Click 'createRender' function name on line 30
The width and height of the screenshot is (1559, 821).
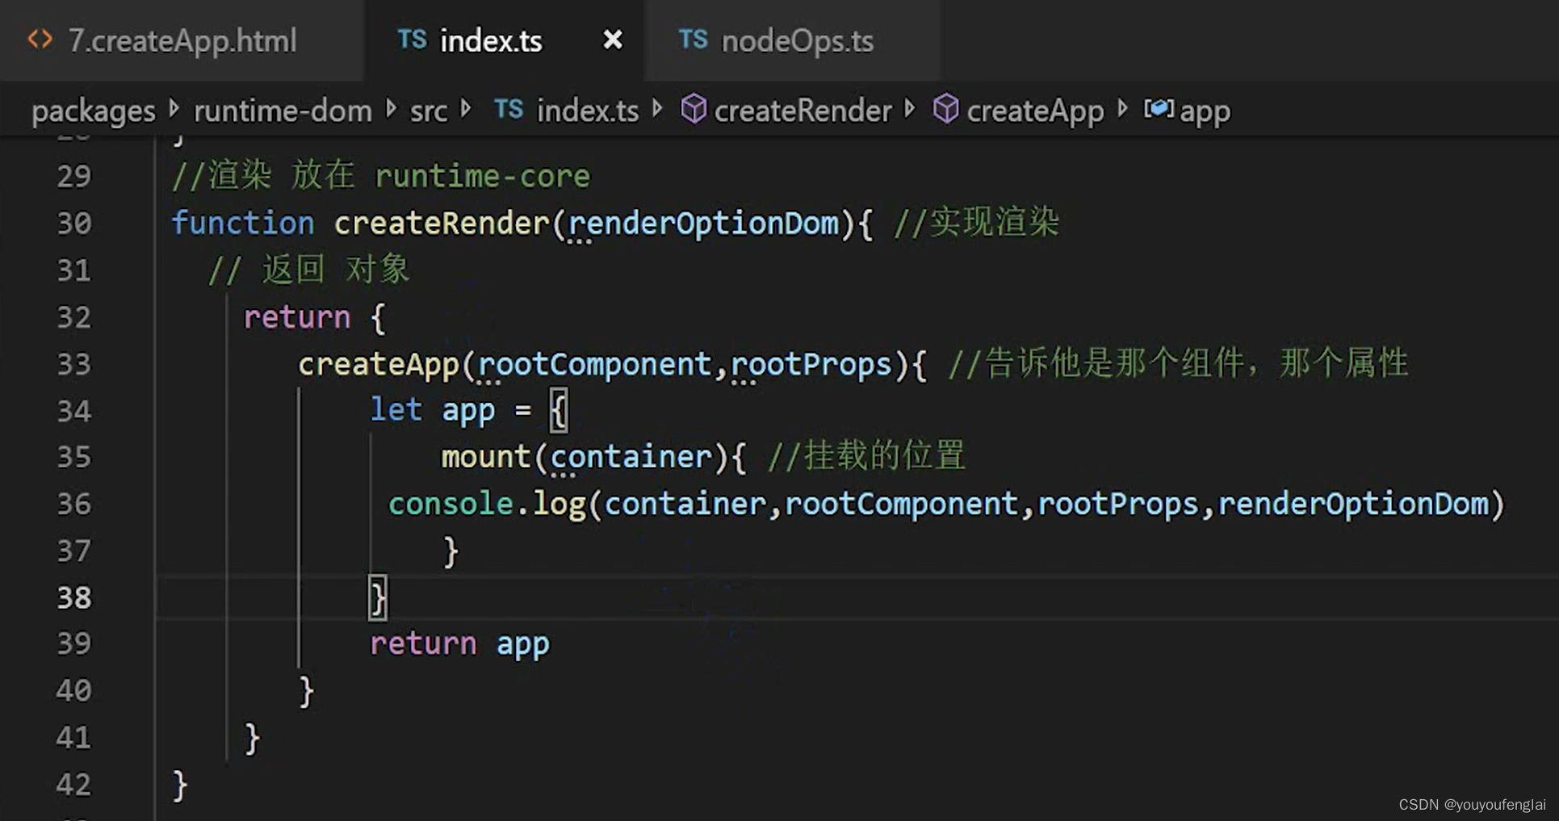pyautogui.click(x=442, y=223)
